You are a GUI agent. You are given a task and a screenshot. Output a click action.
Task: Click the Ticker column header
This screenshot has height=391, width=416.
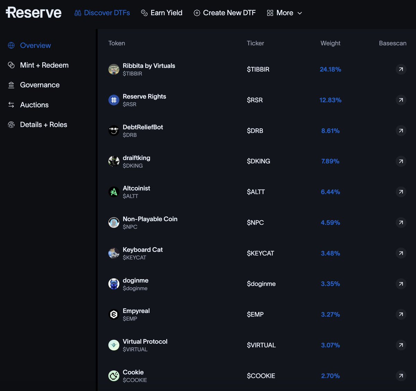255,43
